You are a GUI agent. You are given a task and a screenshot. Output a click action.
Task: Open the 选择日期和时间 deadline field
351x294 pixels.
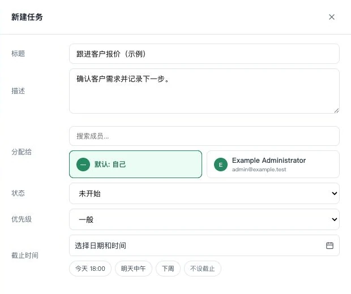204,245
